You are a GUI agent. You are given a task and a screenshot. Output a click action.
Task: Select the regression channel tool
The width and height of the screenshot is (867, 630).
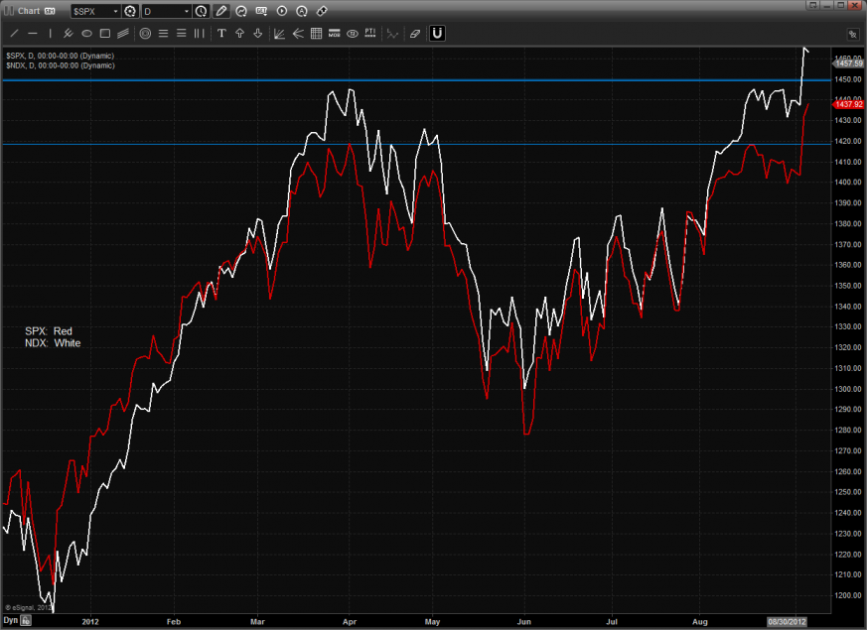(x=123, y=34)
